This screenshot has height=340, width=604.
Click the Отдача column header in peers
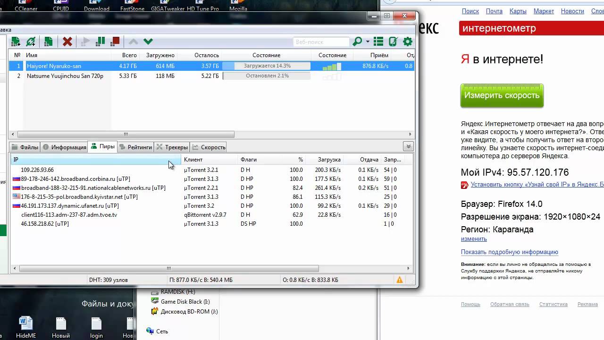coord(369,160)
